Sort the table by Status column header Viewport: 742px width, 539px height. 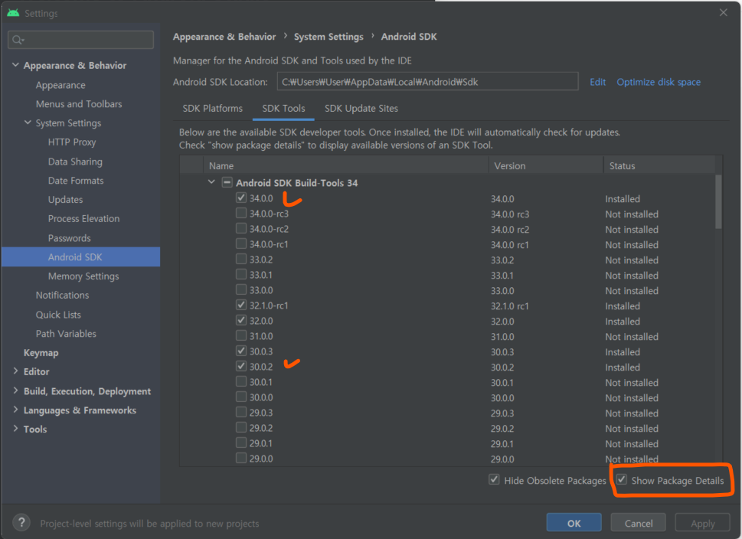point(659,165)
